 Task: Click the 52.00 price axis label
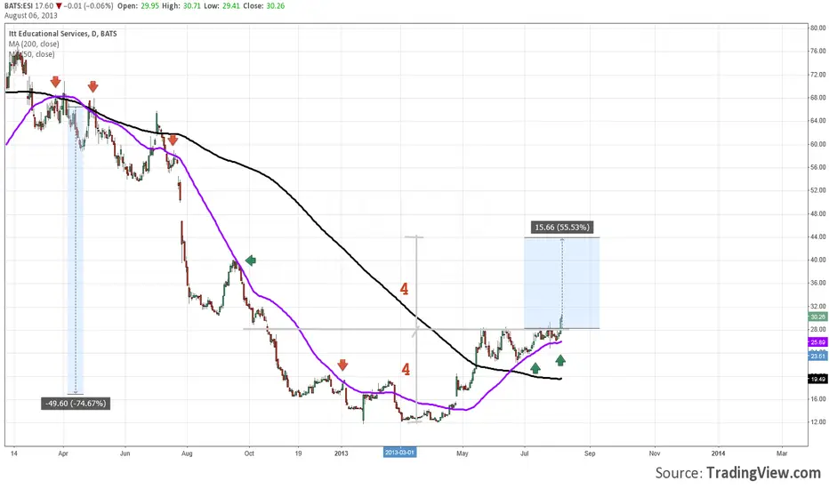click(x=818, y=190)
